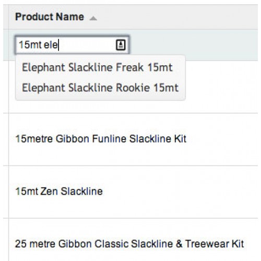Click left margin cell of Gibbon Classic row
Screen dimensions: 261x261
click(x=6, y=240)
